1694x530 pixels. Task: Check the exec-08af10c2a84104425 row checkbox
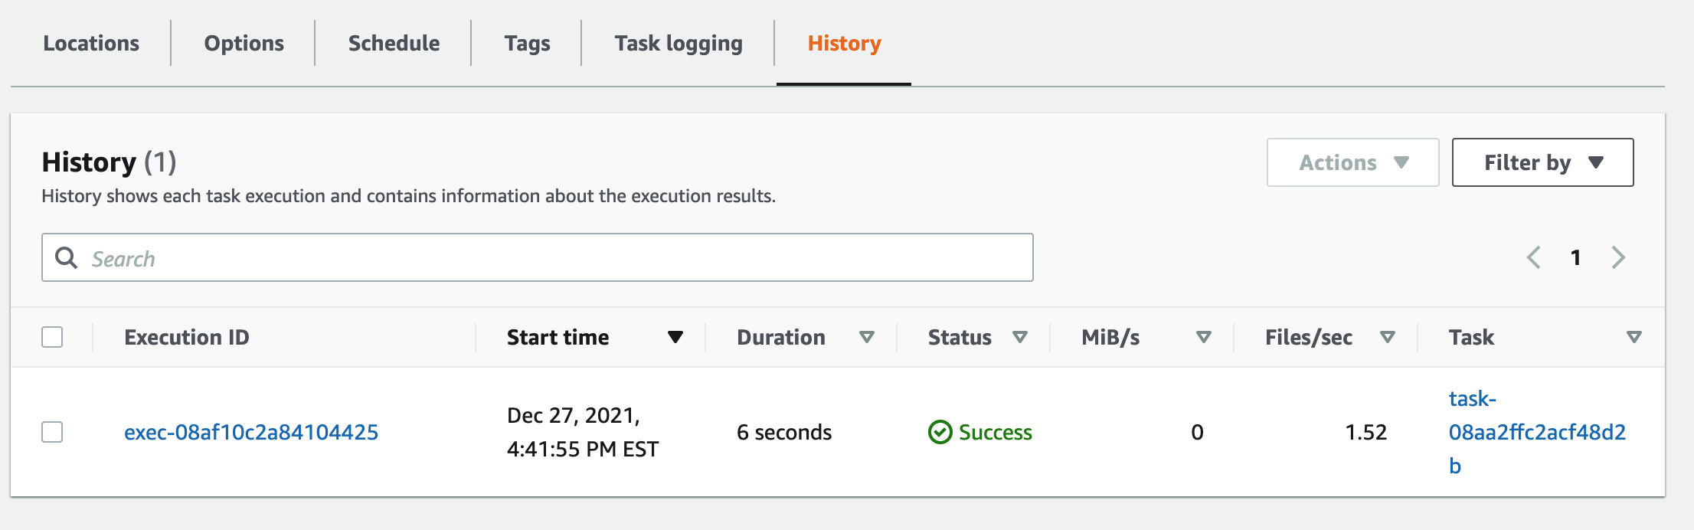pos(52,432)
